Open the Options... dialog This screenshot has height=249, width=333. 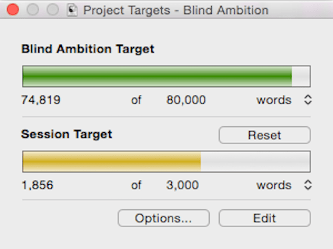click(164, 218)
